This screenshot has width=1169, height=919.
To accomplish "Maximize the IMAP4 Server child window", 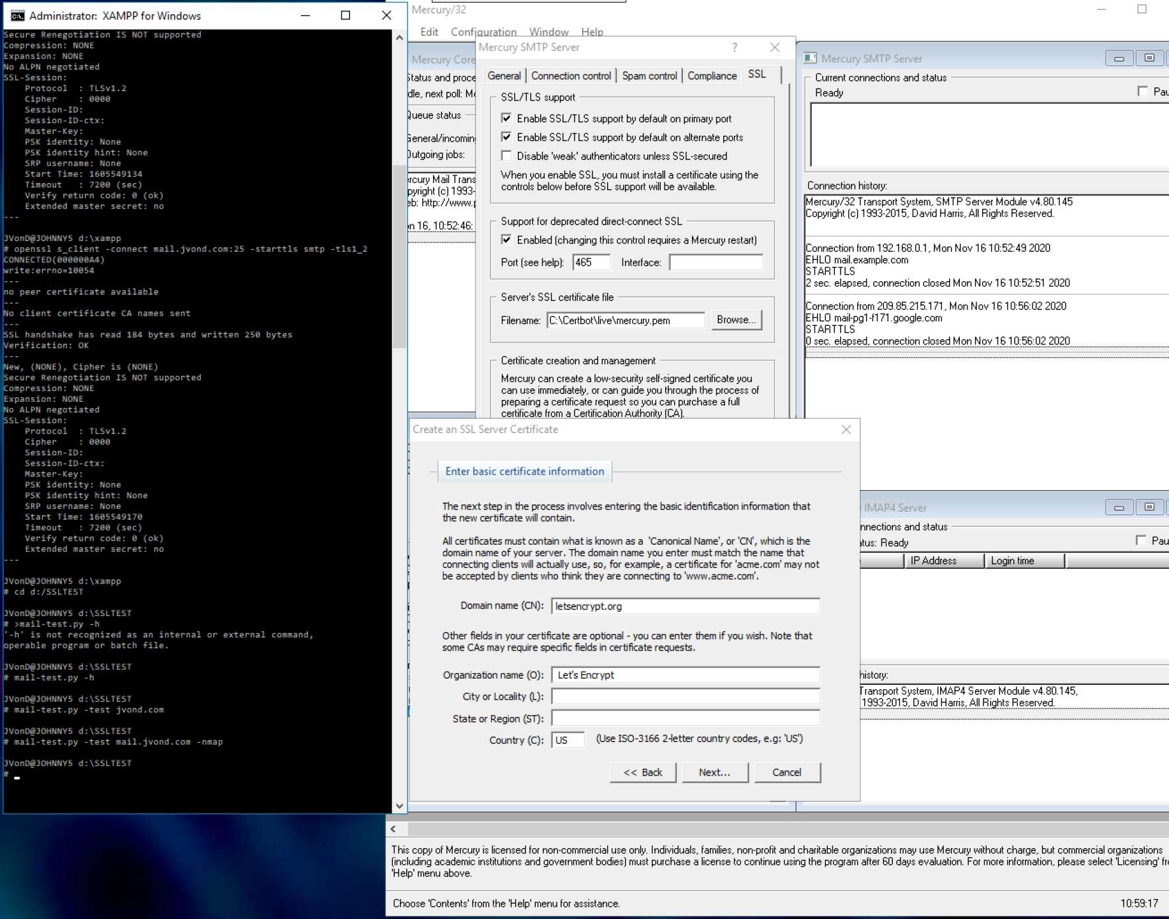I will [x=1149, y=508].
